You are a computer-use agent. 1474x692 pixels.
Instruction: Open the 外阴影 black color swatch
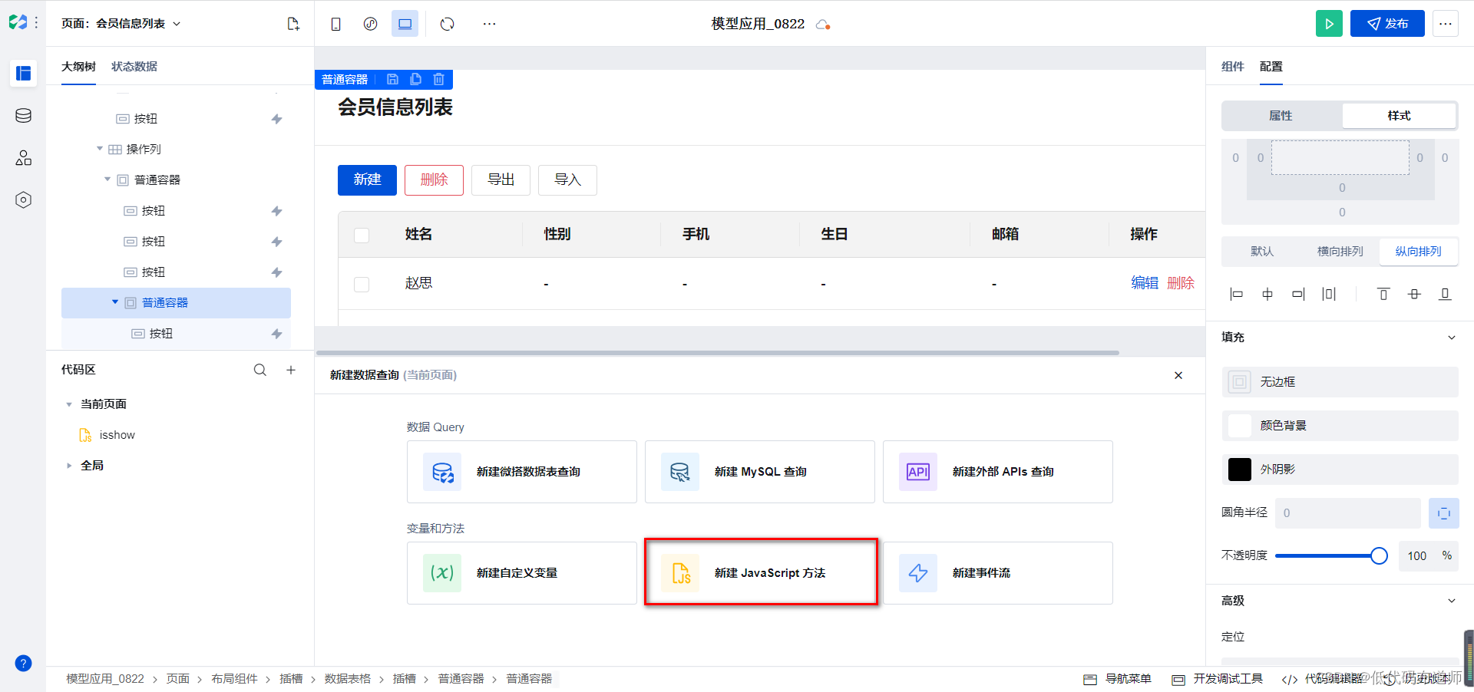1239,470
